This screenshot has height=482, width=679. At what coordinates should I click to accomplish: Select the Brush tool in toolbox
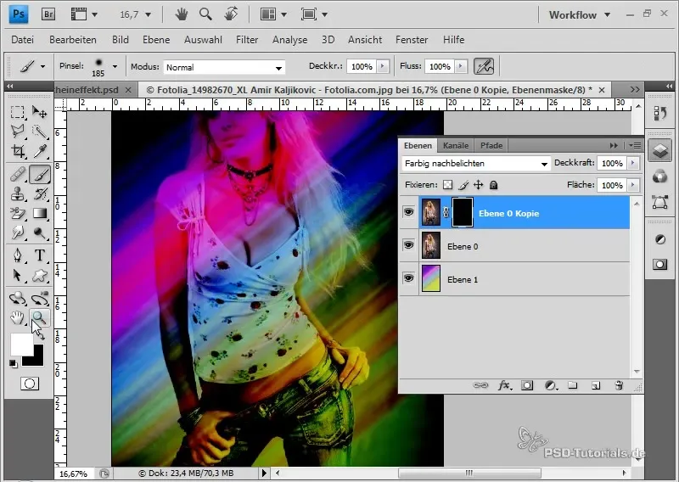tap(40, 175)
